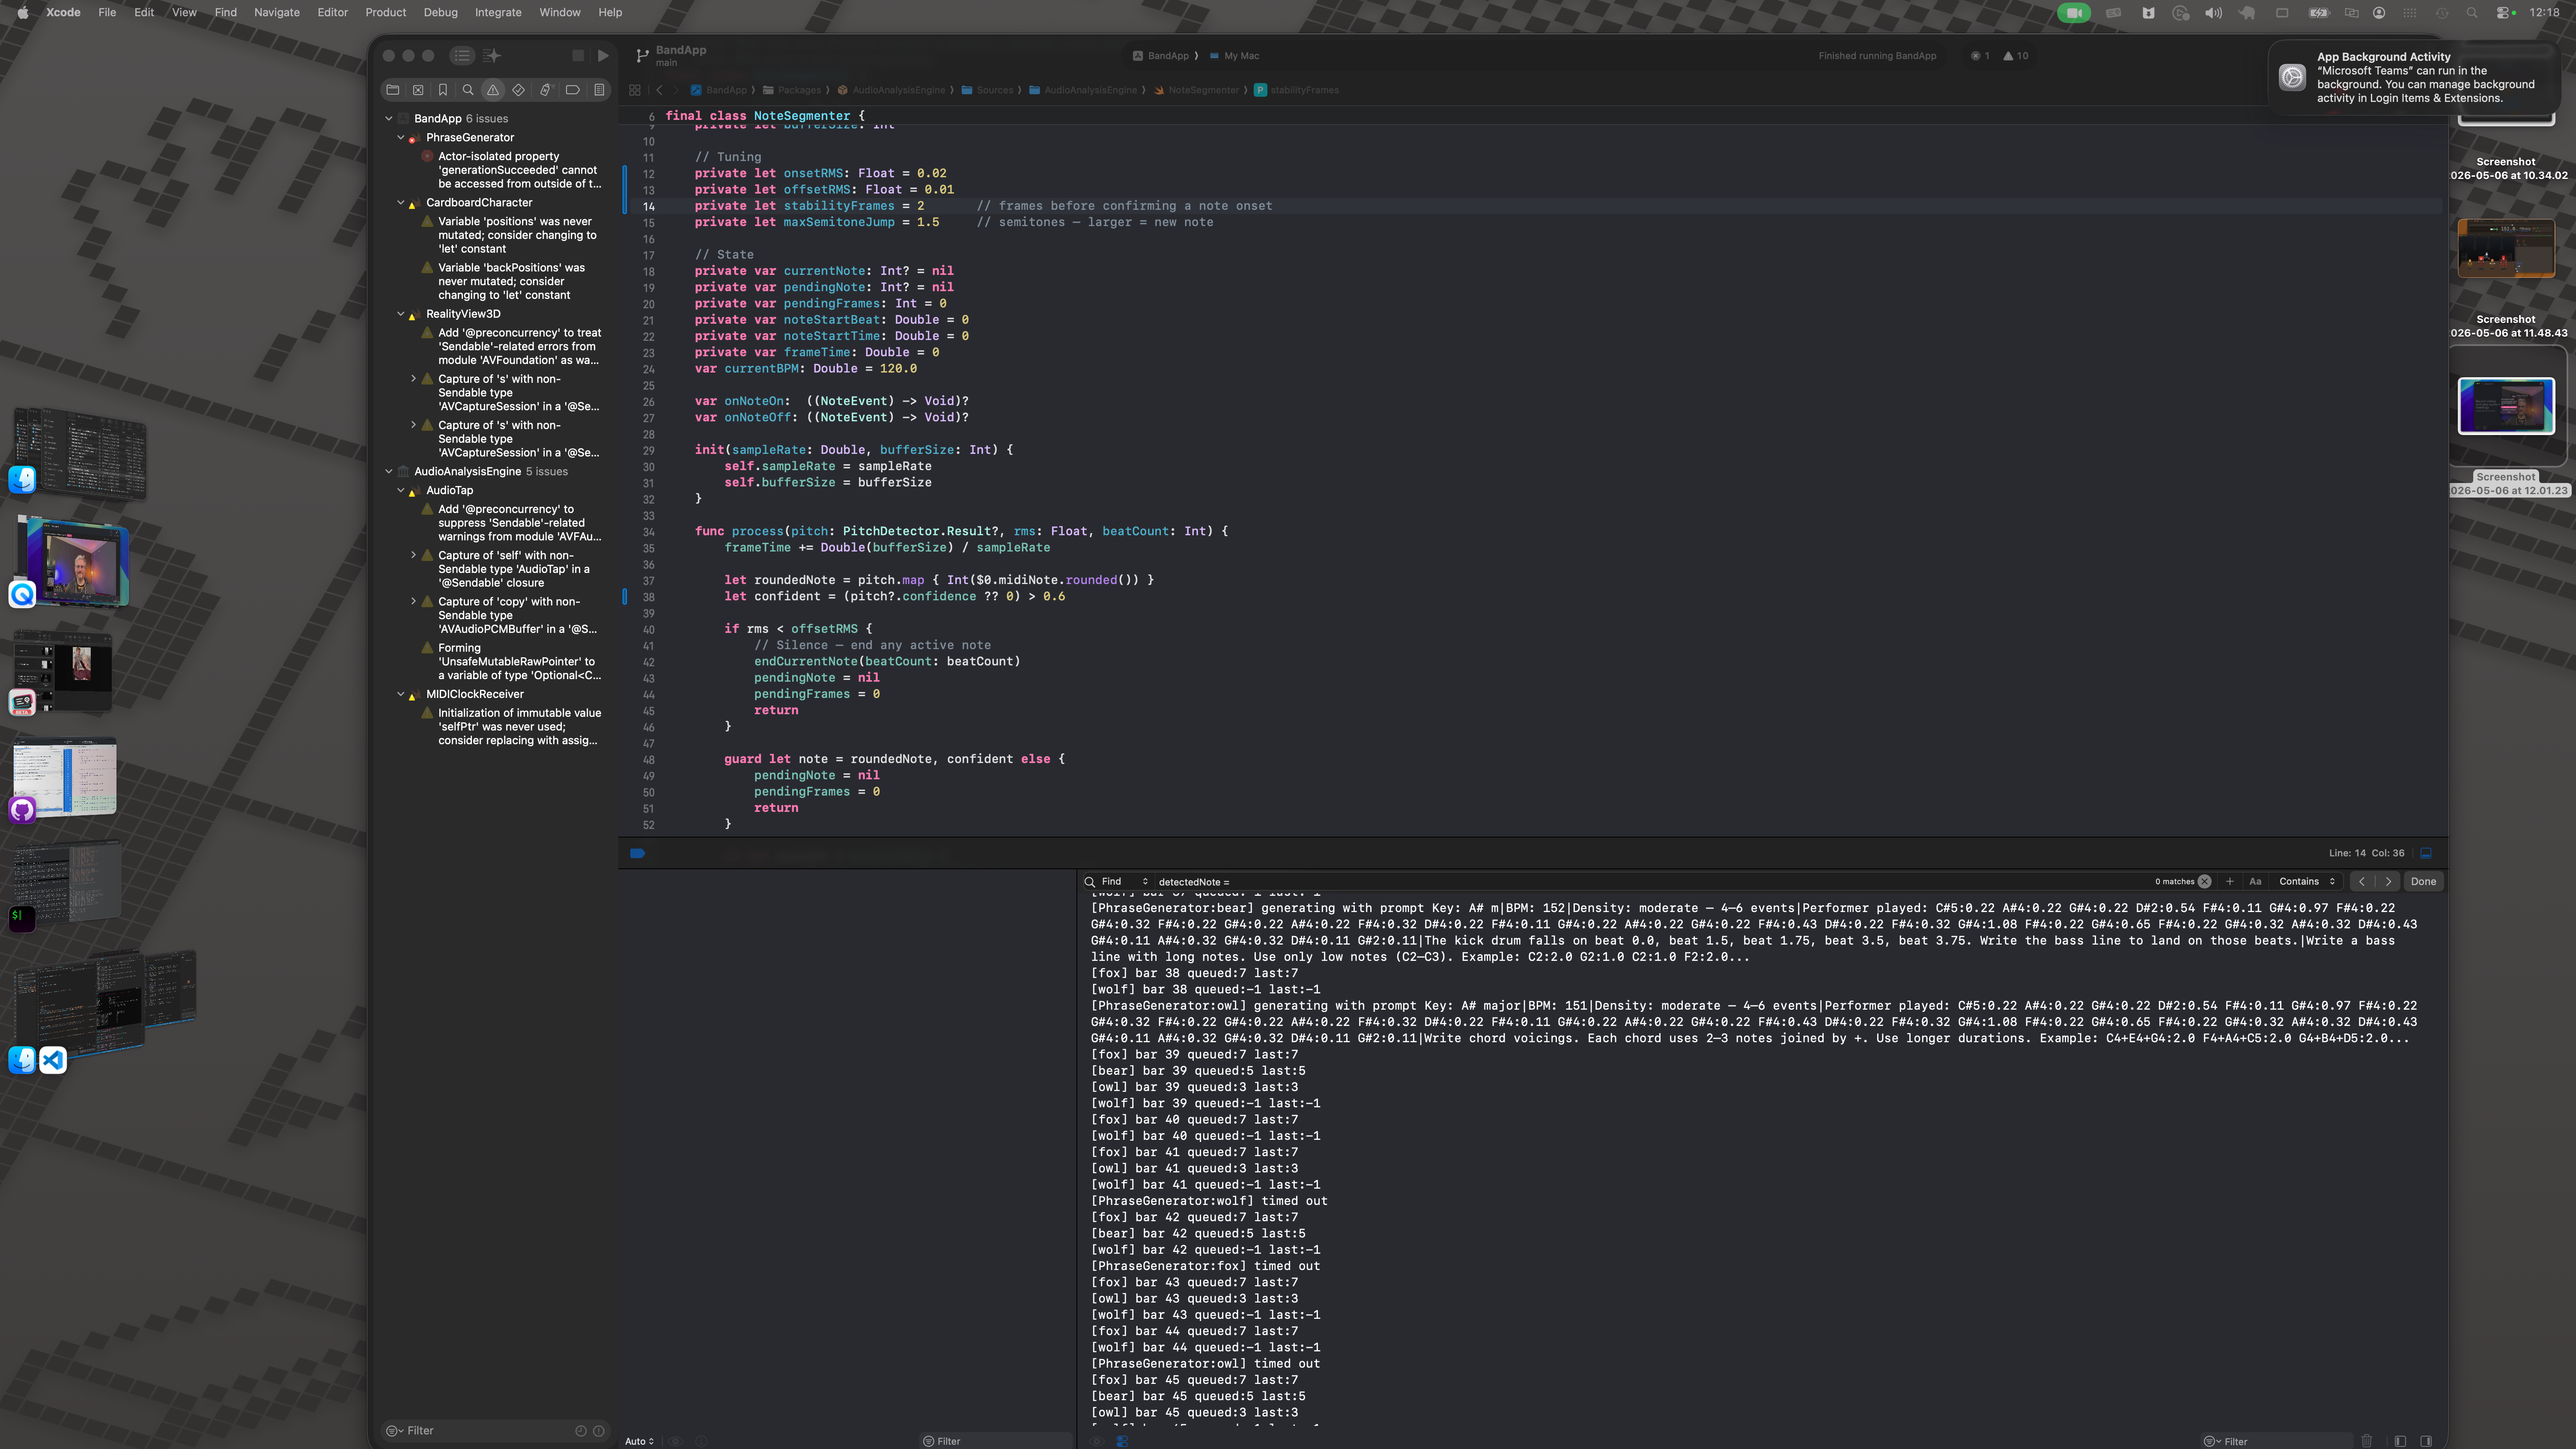Open the Screenshot 12.01.23 desktop thumbnail
The image size is (2576, 1449).
[2506, 406]
